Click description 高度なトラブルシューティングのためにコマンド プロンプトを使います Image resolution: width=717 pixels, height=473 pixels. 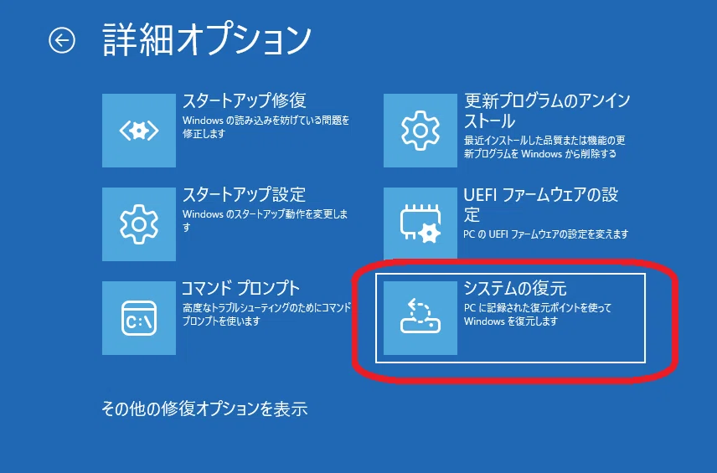point(266,315)
